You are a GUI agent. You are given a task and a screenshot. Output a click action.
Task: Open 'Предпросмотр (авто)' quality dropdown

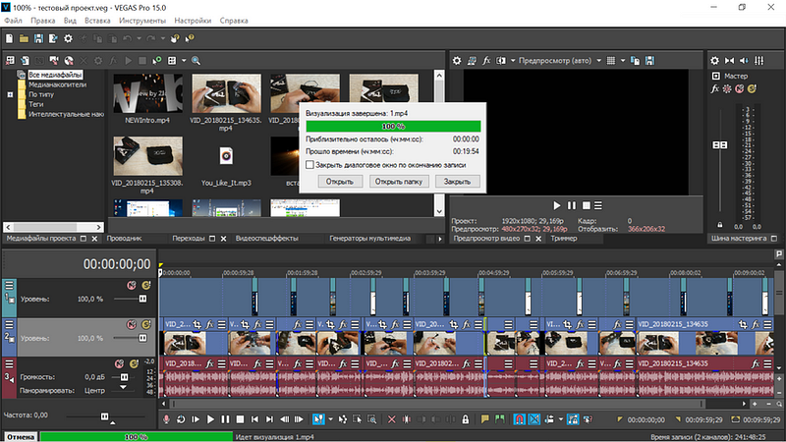[x=598, y=61]
